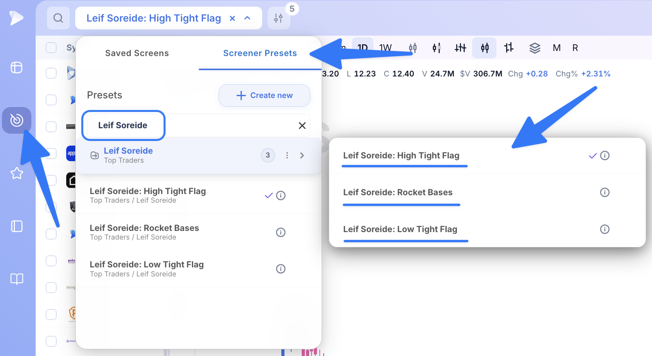Image resolution: width=652 pixels, height=356 pixels.
Task: Choose the selected candlestick chart type icon
Action: (485, 48)
